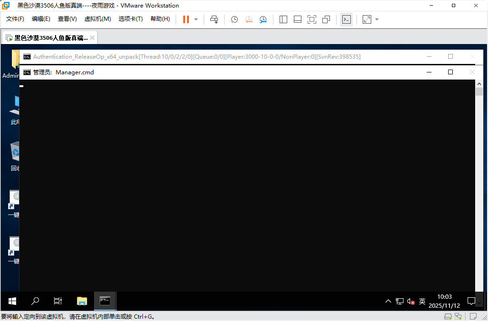Toggle the thumbnail bar view
This screenshot has height=321, width=488.
pyautogui.click(x=298, y=19)
